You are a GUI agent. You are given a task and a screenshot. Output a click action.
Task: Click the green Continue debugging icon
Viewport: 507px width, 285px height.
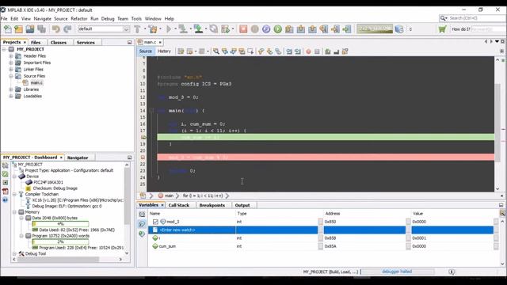[278, 29]
